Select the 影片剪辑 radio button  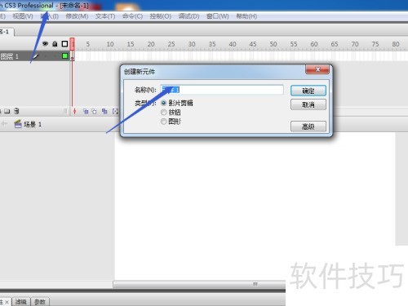(x=163, y=103)
